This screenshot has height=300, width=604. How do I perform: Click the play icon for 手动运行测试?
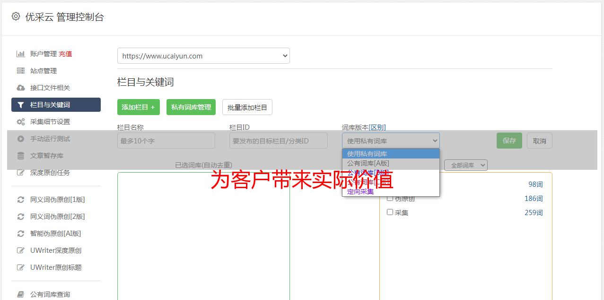(21, 139)
